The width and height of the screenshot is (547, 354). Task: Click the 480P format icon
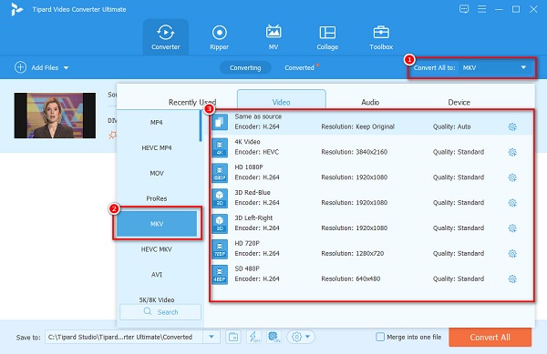220,274
